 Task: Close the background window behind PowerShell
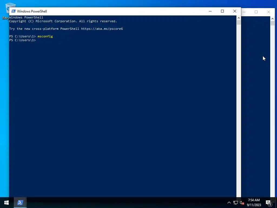point(269,12)
